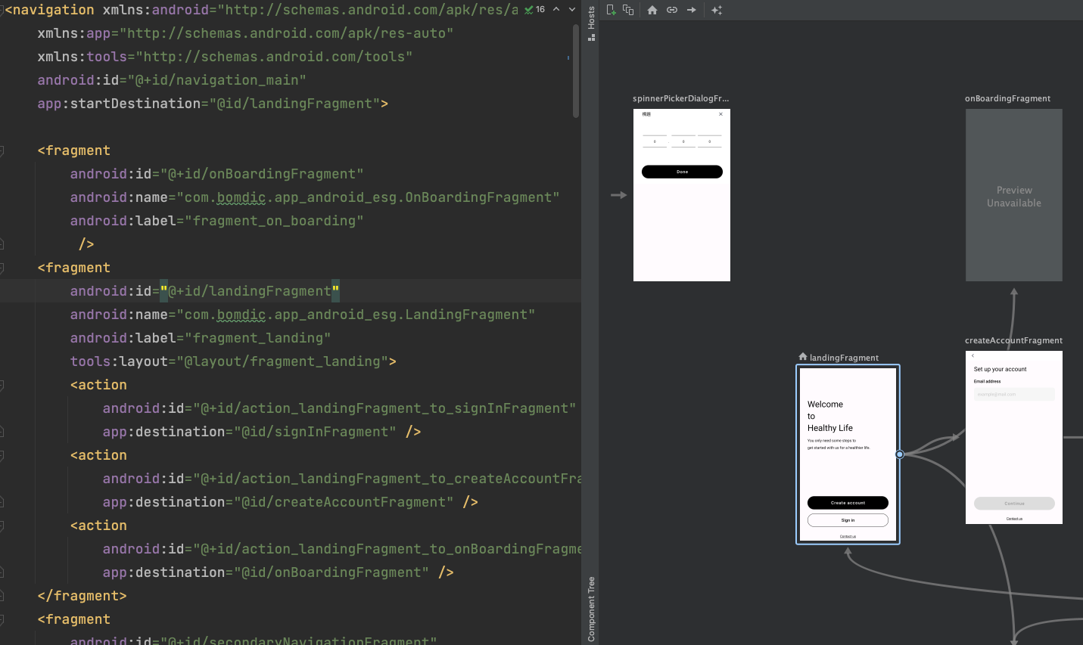Click highlighted "@+id/landingFragment" id value

point(250,291)
